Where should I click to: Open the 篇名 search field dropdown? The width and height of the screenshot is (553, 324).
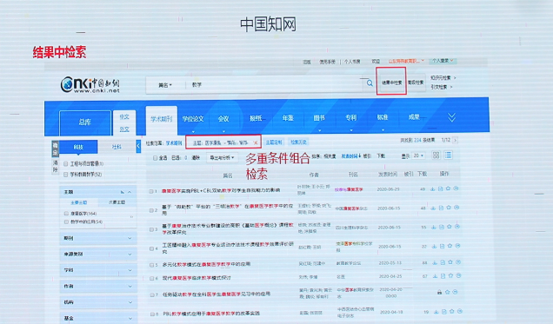[165, 85]
